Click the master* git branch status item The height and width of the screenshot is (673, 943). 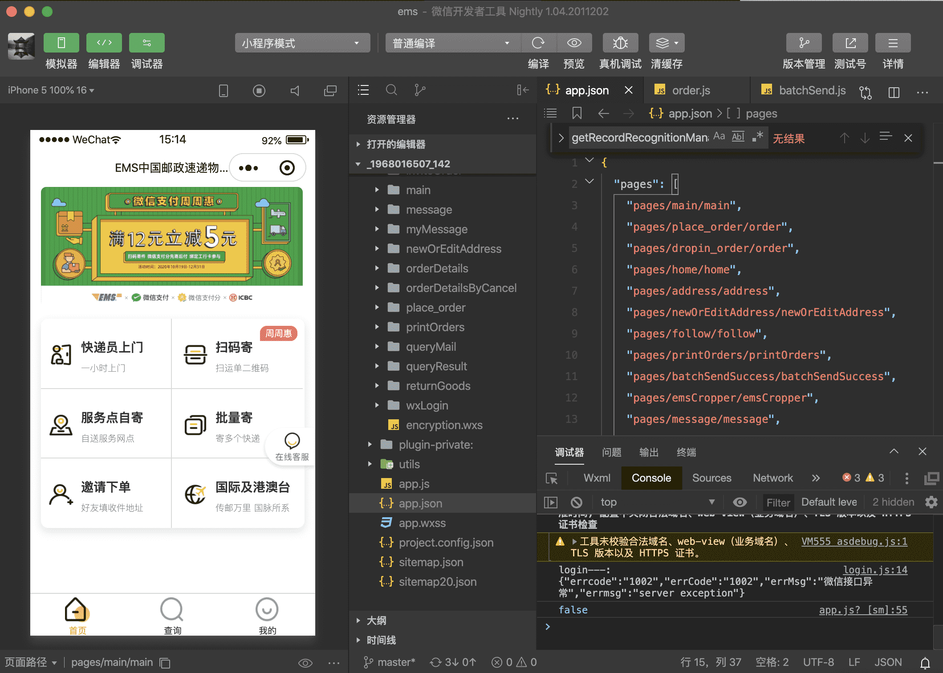point(390,662)
